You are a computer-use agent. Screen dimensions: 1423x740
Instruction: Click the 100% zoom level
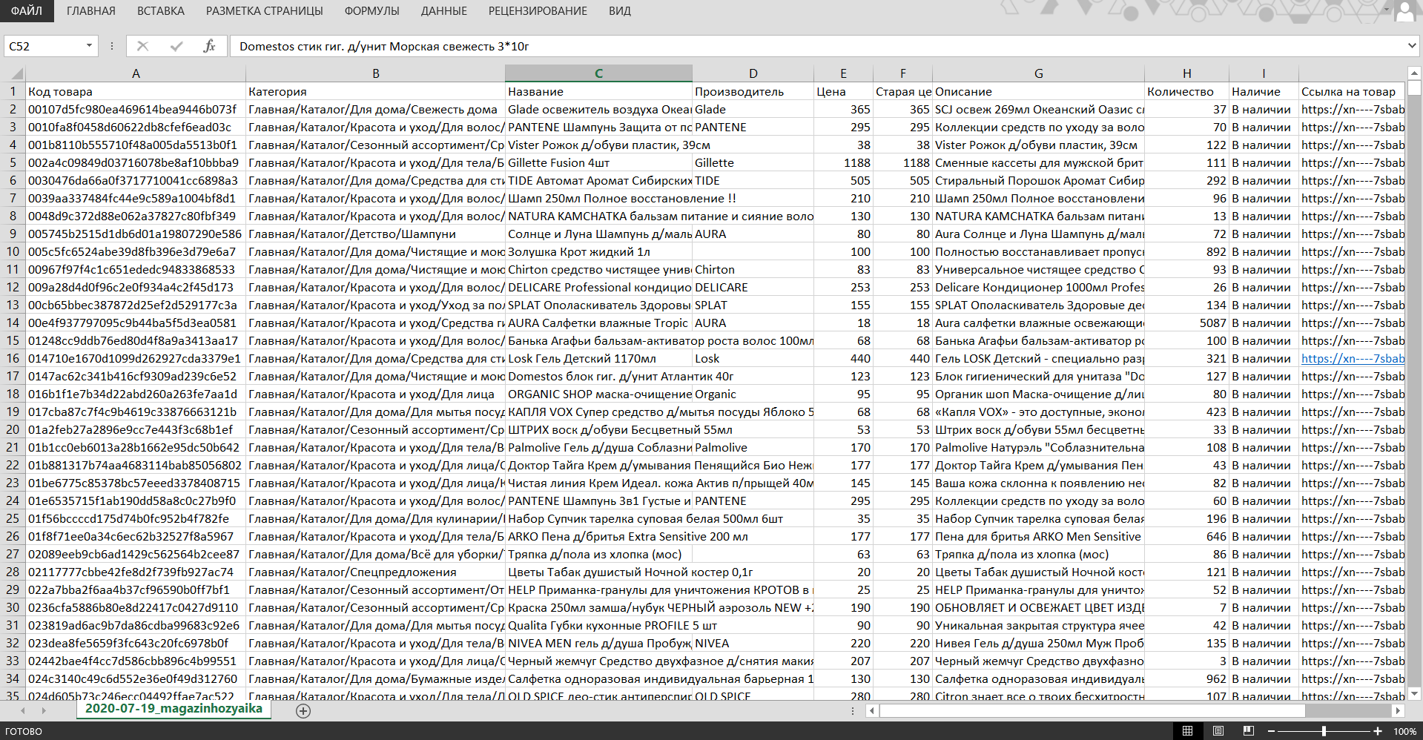(1404, 731)
